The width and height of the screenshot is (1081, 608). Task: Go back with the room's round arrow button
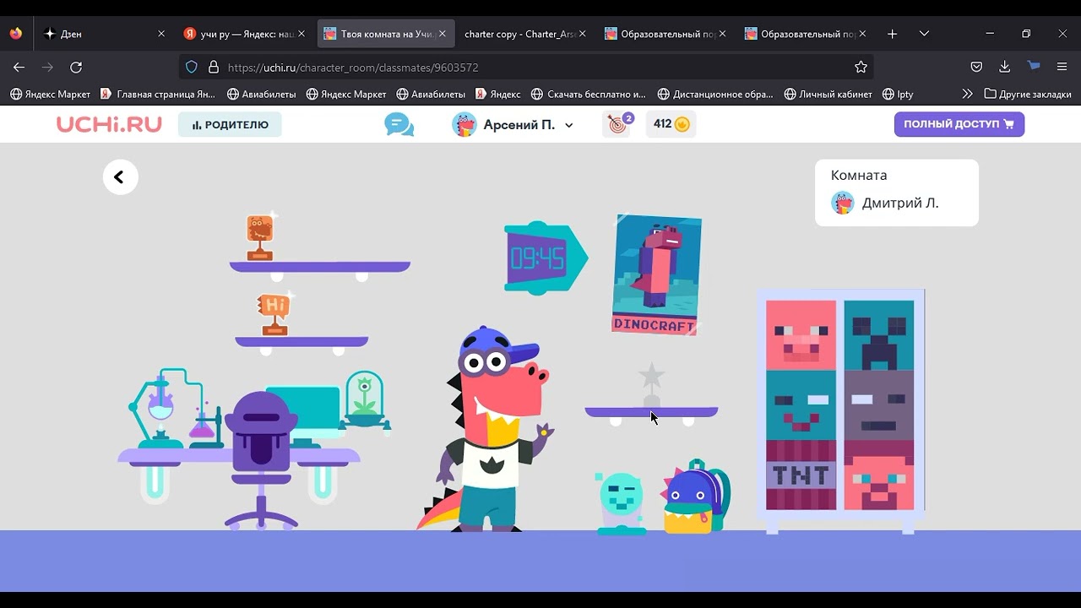(120, 177)
